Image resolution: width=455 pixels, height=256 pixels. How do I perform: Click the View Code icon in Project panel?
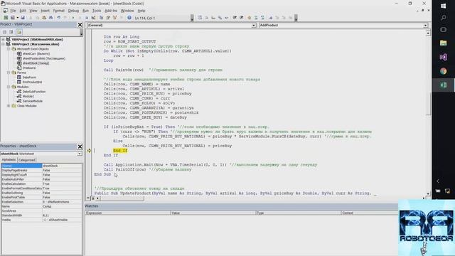pos(5,32)
